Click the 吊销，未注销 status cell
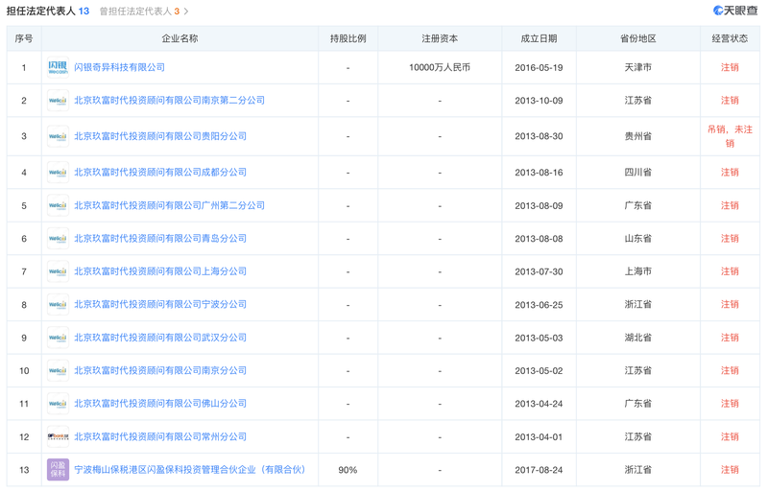The height and width of the screenshot is (492, 768). point(730,136)
